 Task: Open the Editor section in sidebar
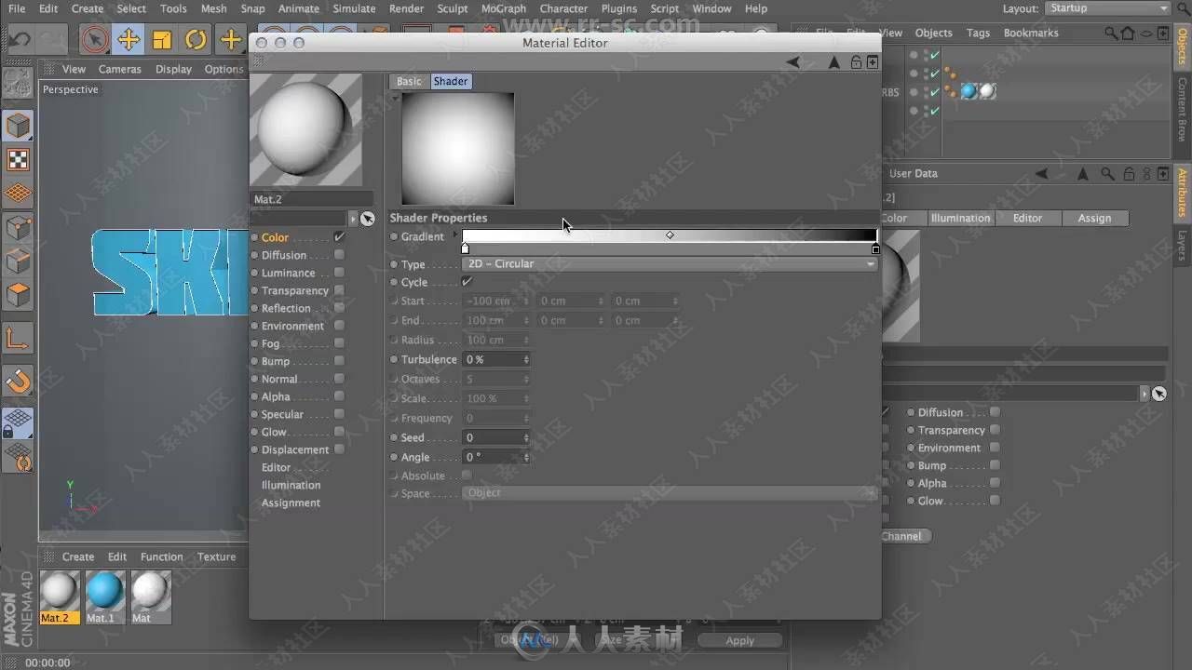pos(276,467)
